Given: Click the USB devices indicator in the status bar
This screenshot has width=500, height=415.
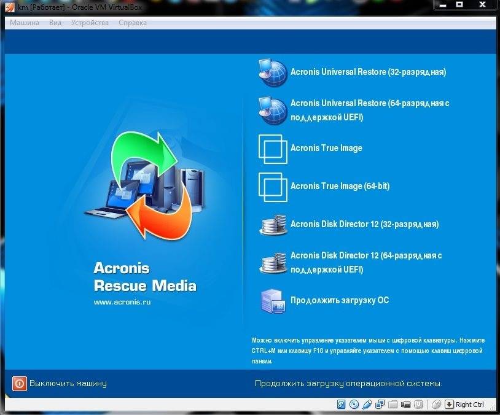Looking at the screenshot, I should (367, 405).
